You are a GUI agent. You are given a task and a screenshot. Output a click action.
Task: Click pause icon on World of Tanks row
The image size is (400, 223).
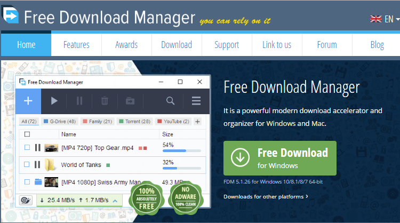(37, 164)
